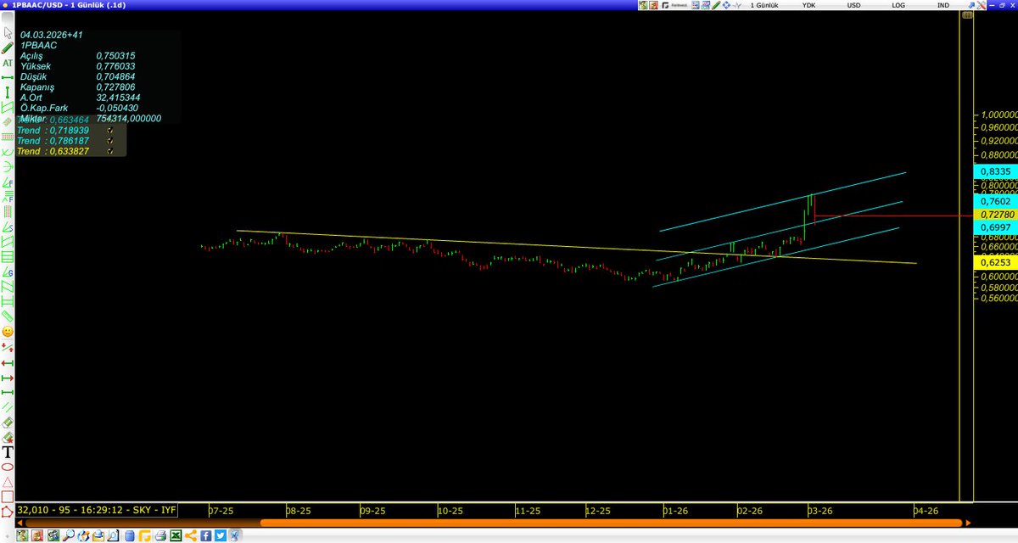Click the picture icon after Twitter

(234, 535)
